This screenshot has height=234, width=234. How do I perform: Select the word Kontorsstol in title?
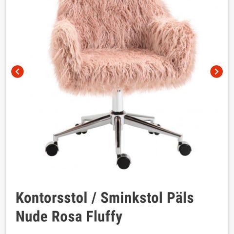point(52,197)
